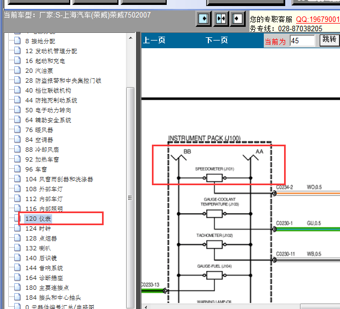The image size is (340, 309).
Task: Select 108 外部车灯 in the tree
Action: pos(44,189)
